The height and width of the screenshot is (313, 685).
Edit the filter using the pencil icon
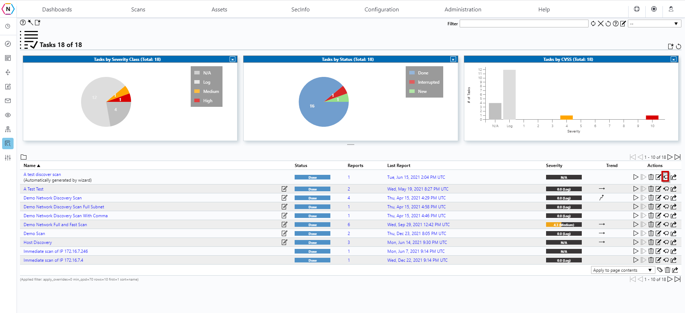click(x=623, y=24)
